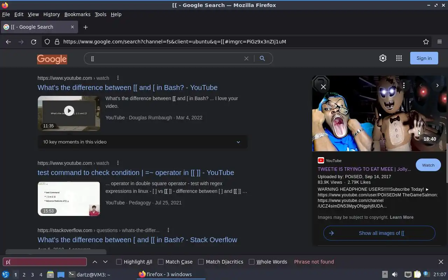
Task: Open the Tools menu
Action: pyautogui.click(x=100, y=14)
